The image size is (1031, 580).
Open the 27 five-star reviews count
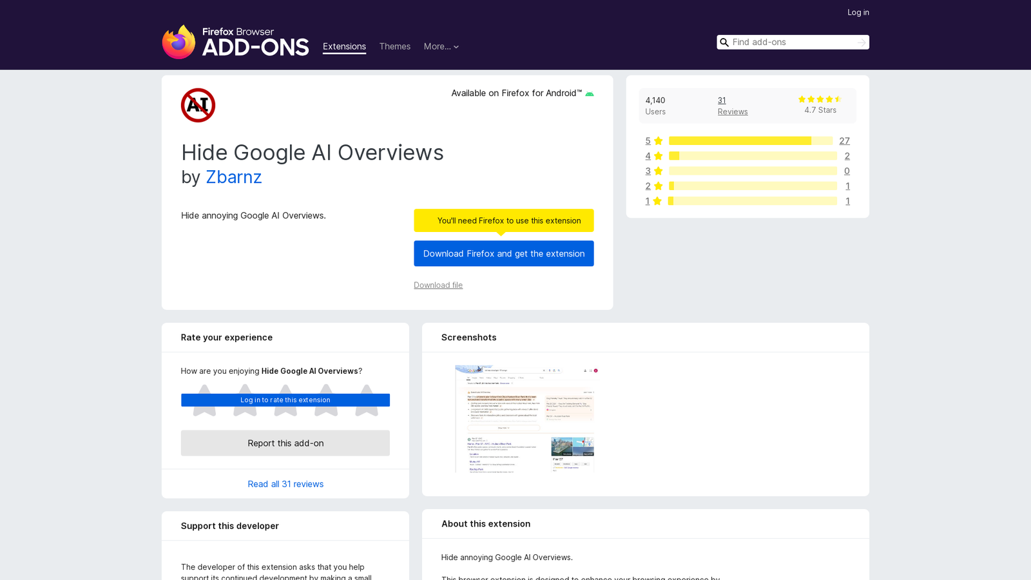844,141
